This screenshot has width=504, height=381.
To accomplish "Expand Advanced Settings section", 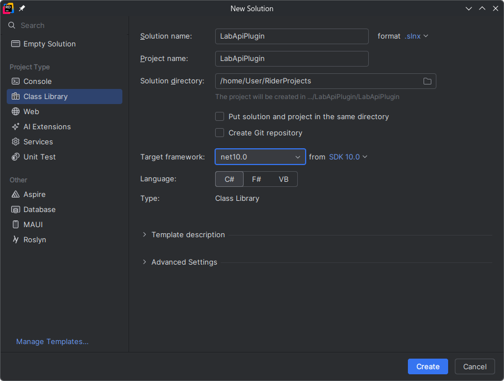I will tap(144, 262).
